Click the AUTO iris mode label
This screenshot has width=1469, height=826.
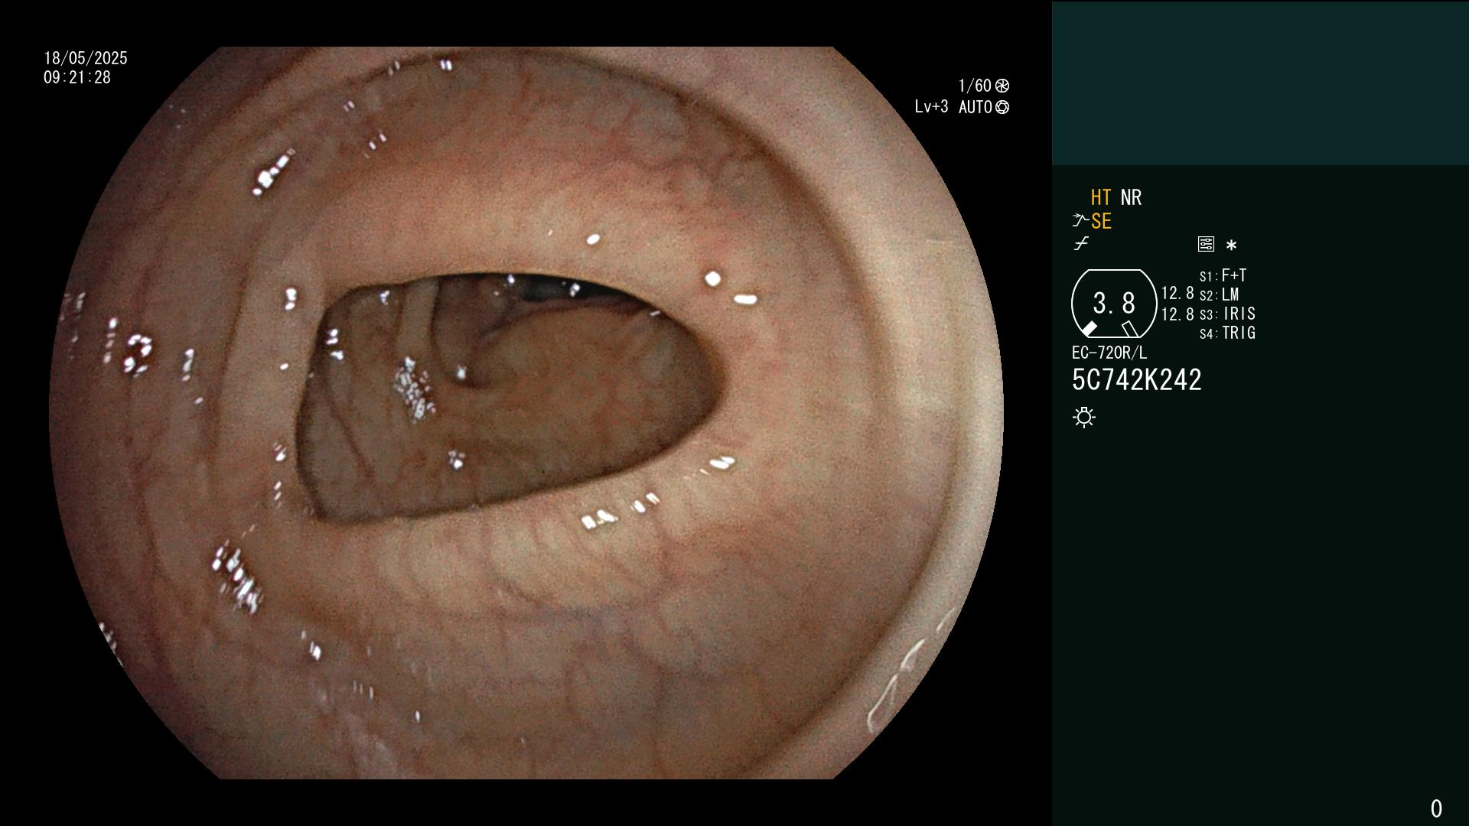[x=976, y=107]
